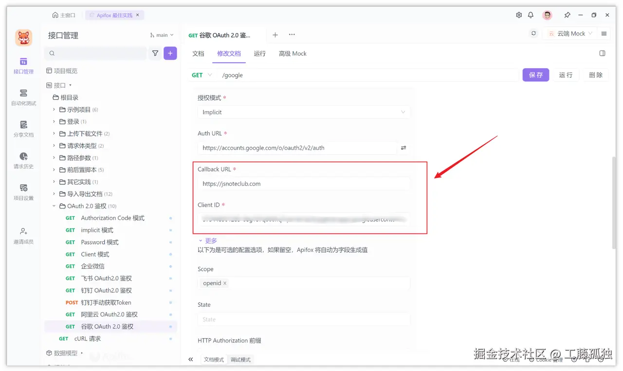Collapse 更多 optional settings link

[x=210, y=240]
